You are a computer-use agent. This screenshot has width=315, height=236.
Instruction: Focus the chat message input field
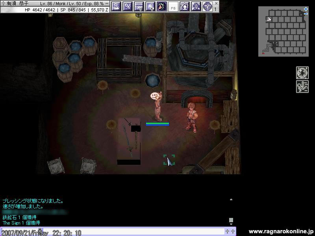133,232
